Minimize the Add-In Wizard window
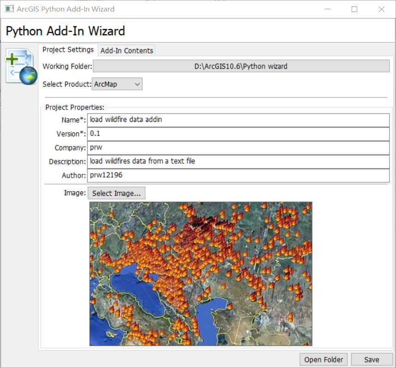Screen dimensions: 396x368 click(x=327, y=9)
